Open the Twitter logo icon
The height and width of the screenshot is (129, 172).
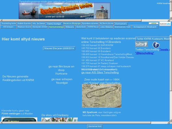pos(141,44)
